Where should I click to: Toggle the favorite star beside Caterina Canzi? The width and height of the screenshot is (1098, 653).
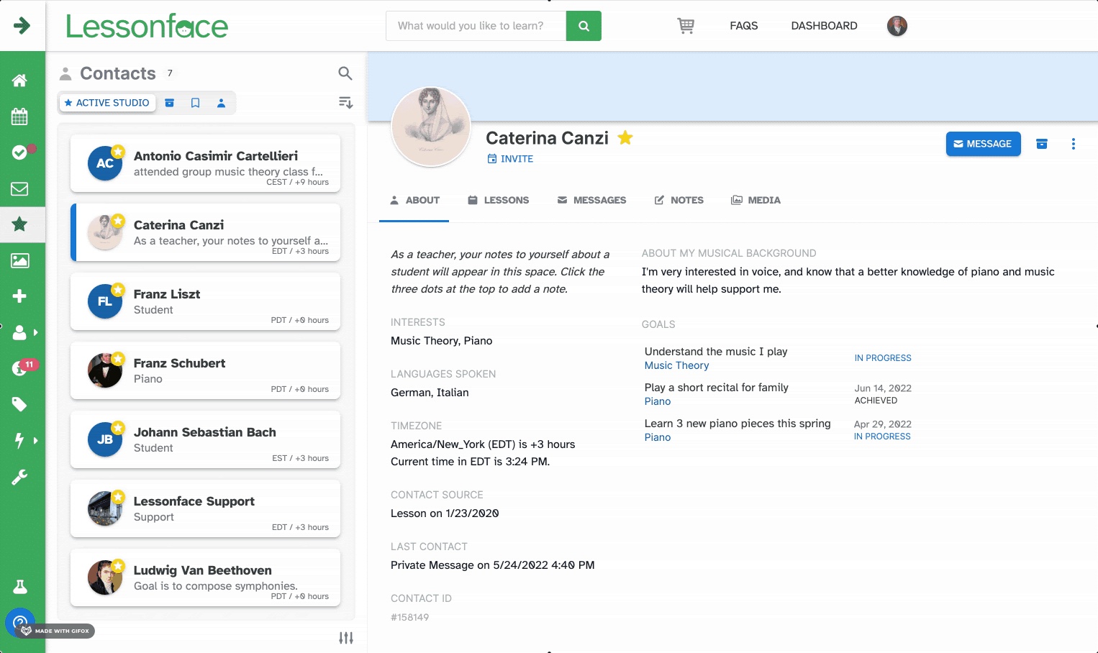coord(625,137)
